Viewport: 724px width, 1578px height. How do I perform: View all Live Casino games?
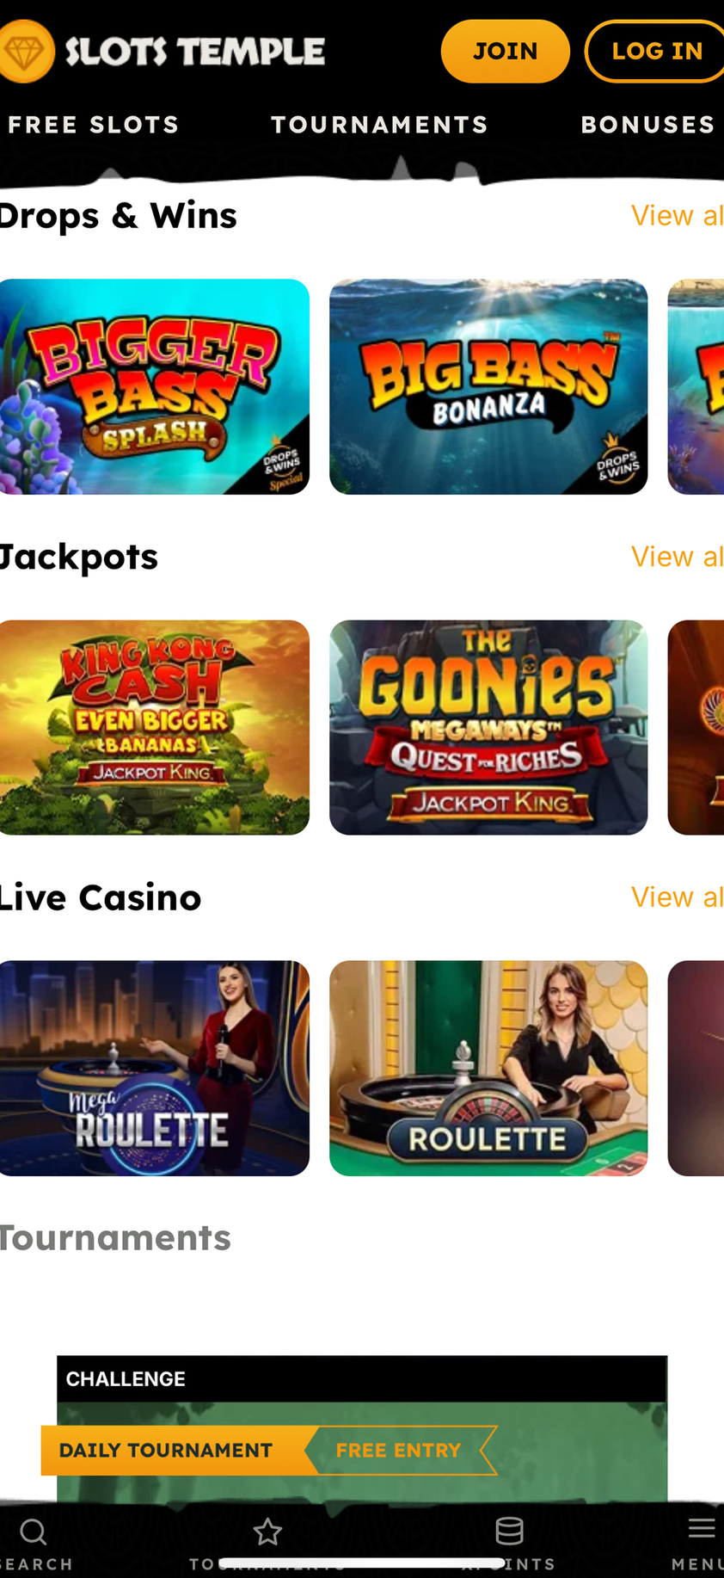678,897
